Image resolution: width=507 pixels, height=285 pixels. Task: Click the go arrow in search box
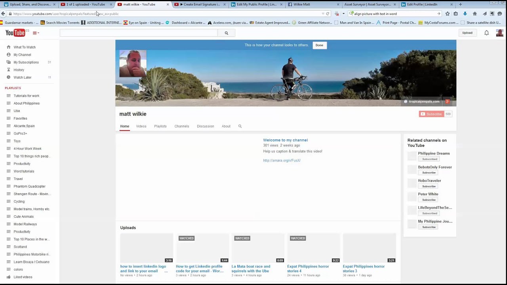(x=438, y=14)
